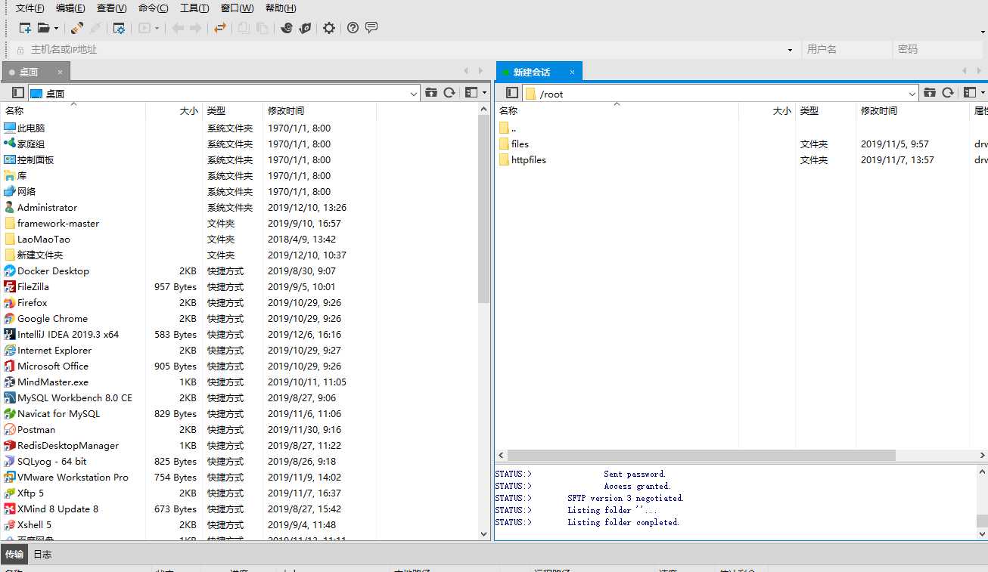Toggle the folder tree in the local pane

pos(18,93)
